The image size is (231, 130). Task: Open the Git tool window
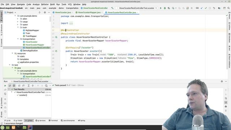click(7, 121)
